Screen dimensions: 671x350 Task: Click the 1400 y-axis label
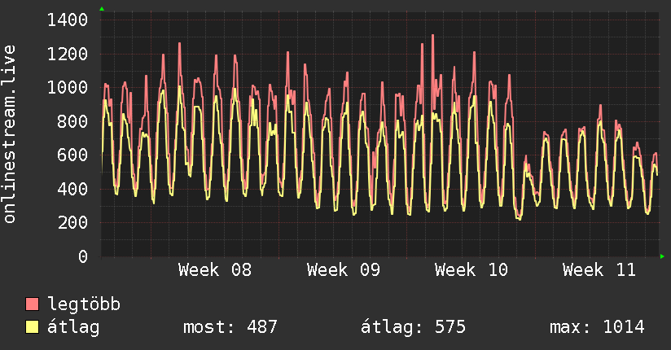tap(68, 20)
